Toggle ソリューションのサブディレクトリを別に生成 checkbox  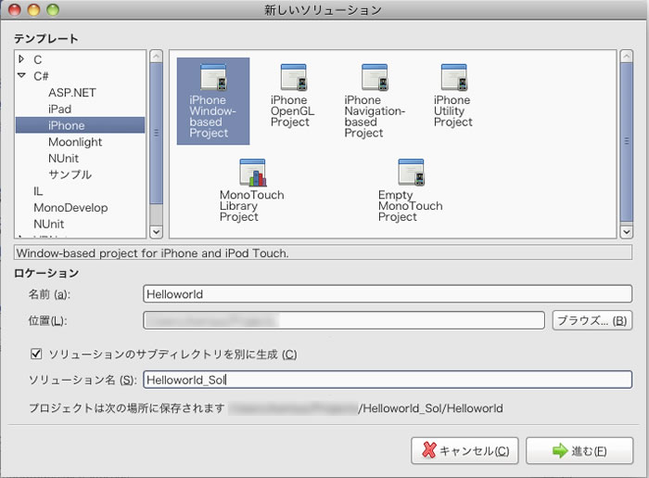pyautogui.click(x=36, y=354)
